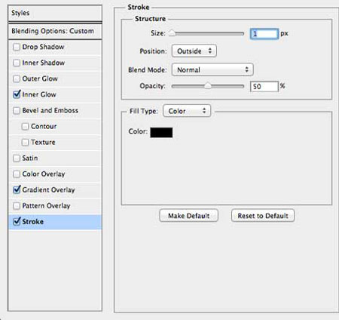339x320 pixels.
Task: Click the Reset to Default button
Action: 263,216
